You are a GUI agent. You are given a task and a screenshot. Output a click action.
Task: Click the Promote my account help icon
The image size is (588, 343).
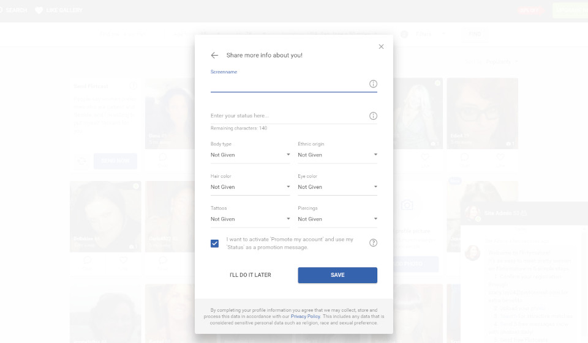[373, 243]
